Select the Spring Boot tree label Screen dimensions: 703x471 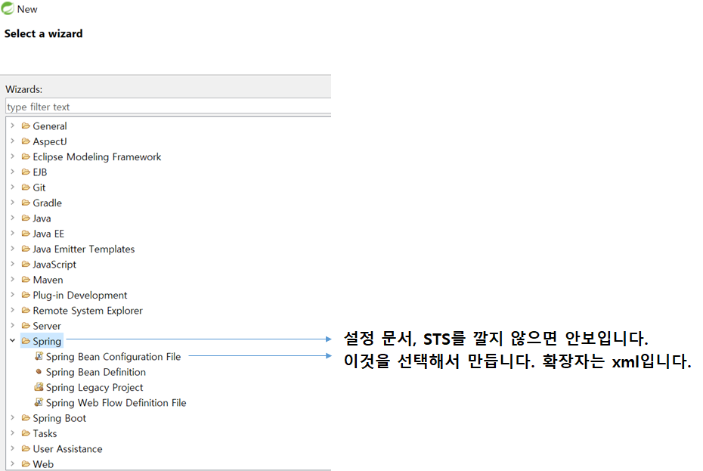(59, 419)
